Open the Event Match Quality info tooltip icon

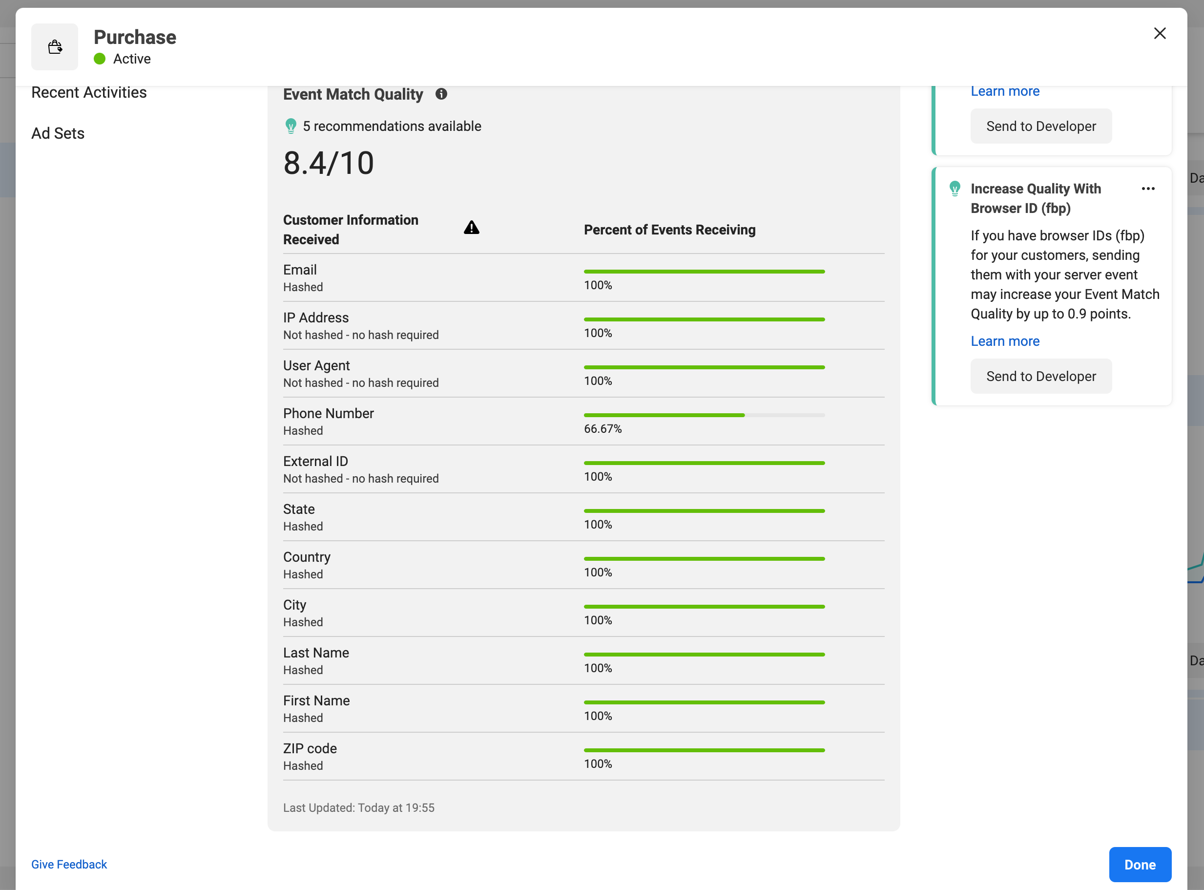point(441,94)
